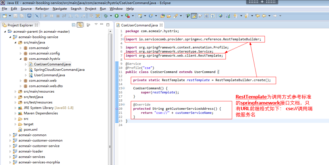329x165 pixels.
Task: Open the Navigate menu
Action: point(60,8)
